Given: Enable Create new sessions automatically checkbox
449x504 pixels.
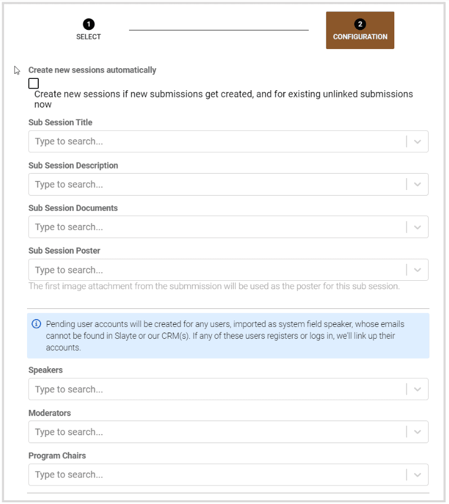Looking at the screenshot, I should click(x=34, y=83).
